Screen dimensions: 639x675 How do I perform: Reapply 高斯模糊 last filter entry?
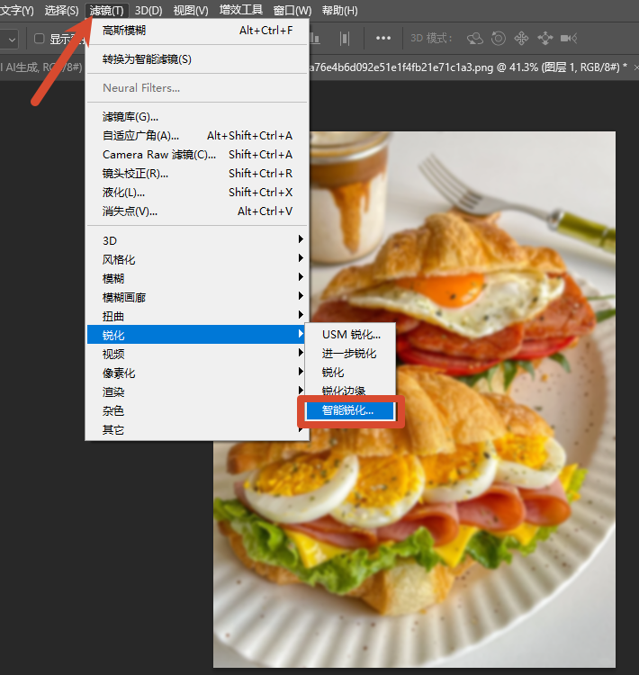pos(198,31)
